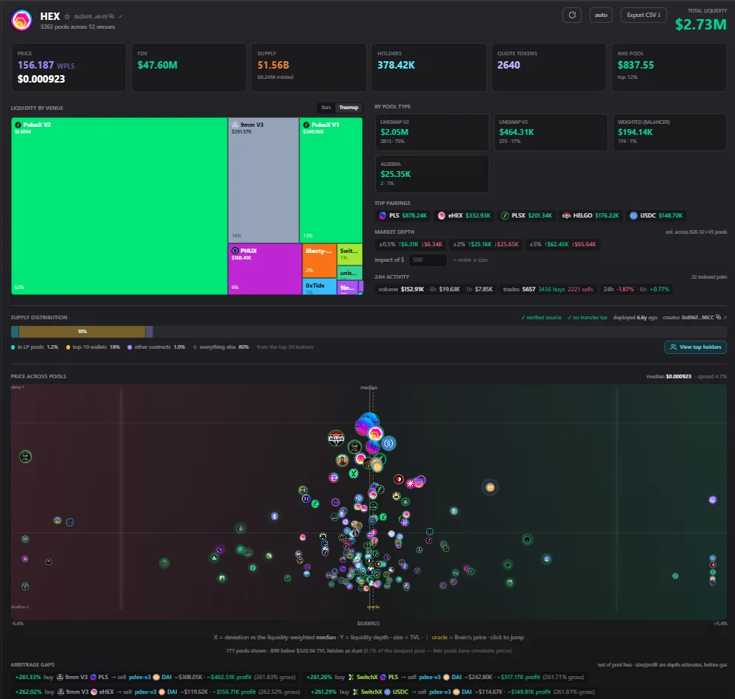Switch liquidity view to Treemap

coord(349,108)
